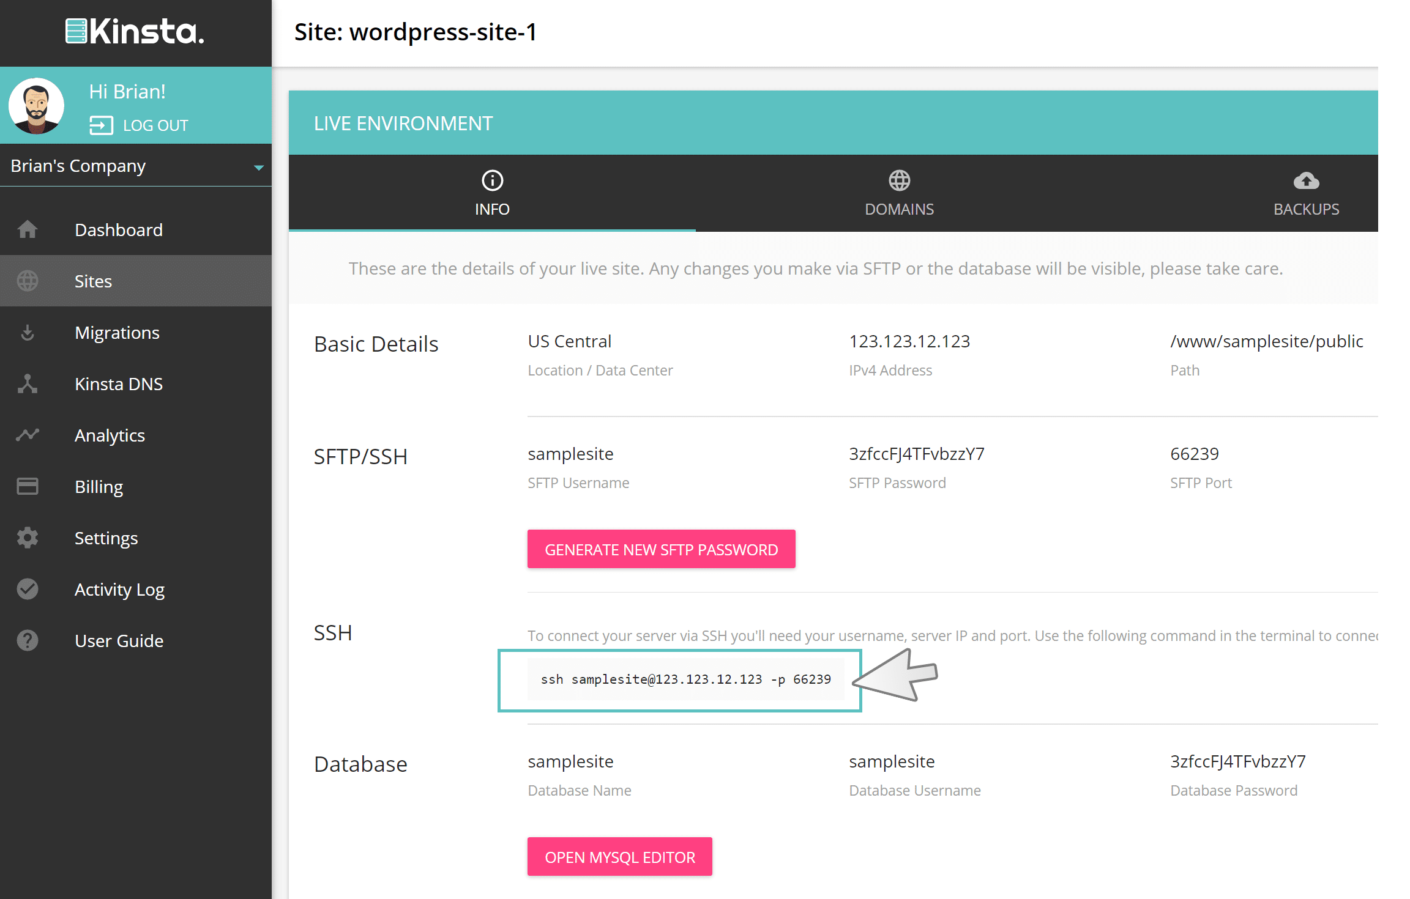Click the Billing card icon
1410x899 pixels.
(28, 486)
